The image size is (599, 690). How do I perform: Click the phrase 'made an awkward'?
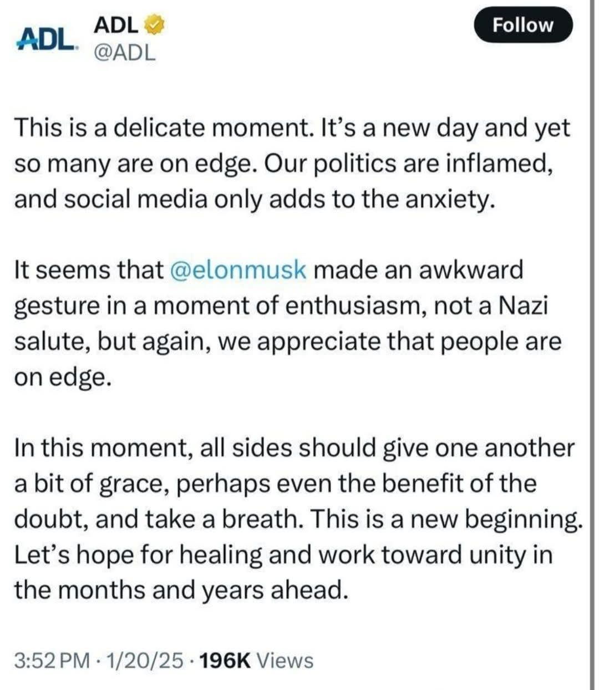point(419,270)
